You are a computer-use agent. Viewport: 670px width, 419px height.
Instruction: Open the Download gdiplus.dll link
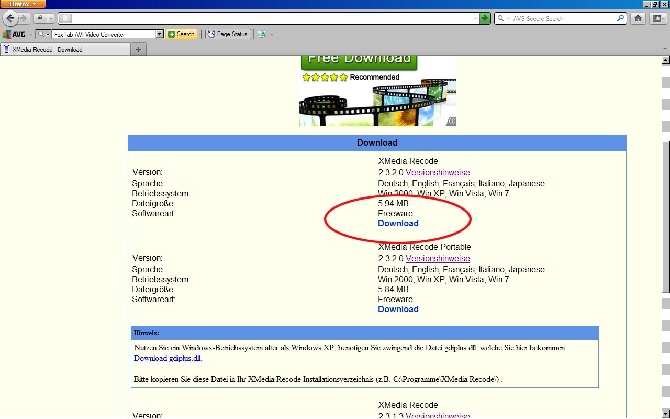click(x=168, y=358)
